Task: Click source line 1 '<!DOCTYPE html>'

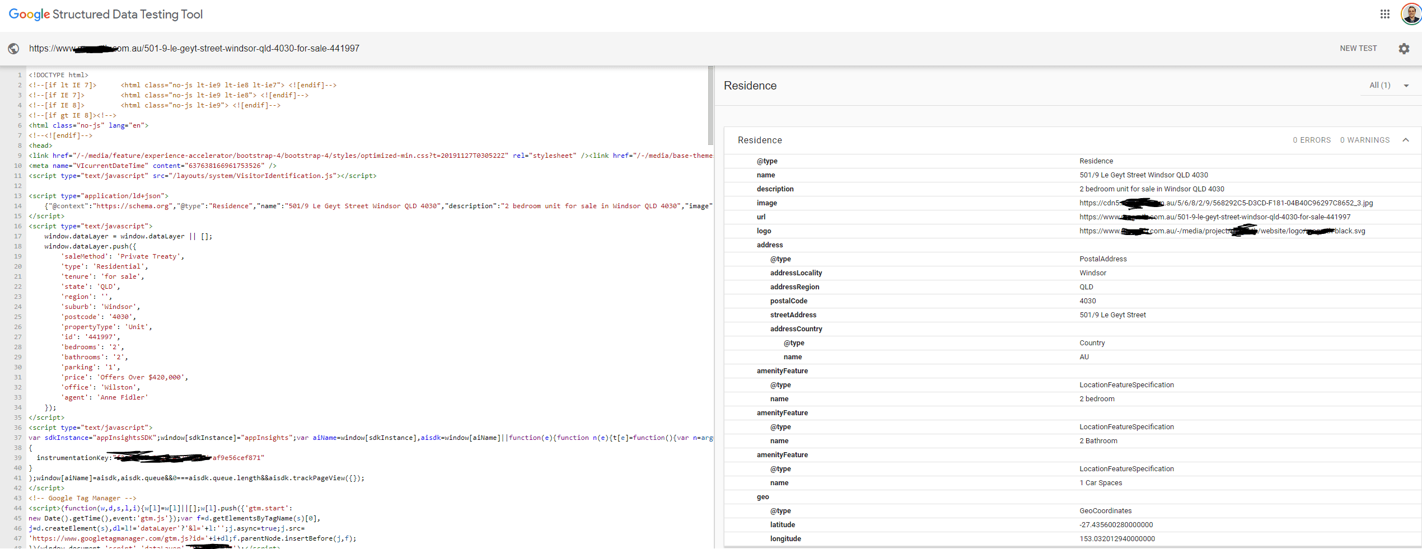Action: [58, 75]
